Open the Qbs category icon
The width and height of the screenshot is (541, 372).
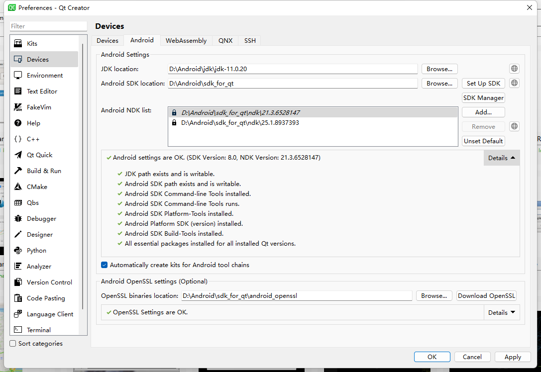(18, 203)
